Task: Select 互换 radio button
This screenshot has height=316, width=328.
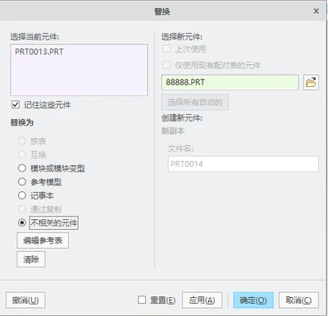Action: point(22,154)
